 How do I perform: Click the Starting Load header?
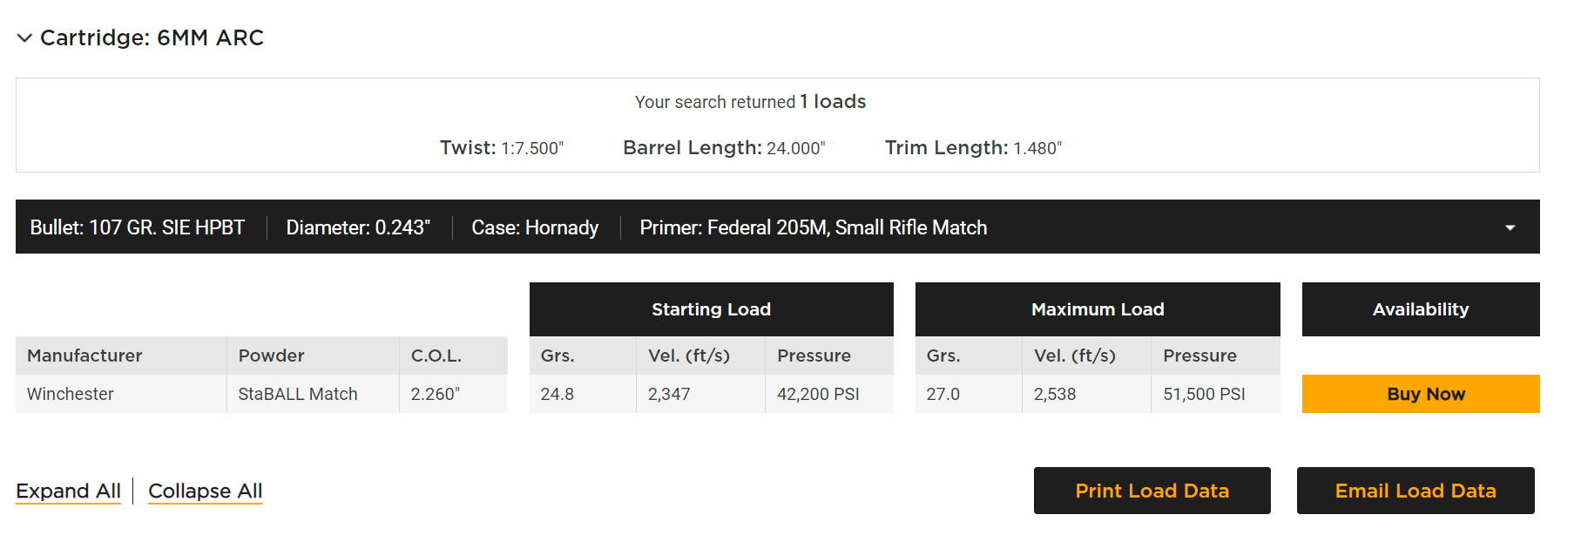click(x=712, y=309)
